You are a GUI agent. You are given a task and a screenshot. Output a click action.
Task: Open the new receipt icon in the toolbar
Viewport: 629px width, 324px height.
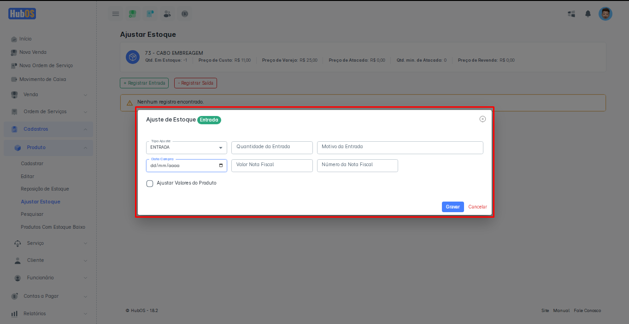[x=150, y=14]
